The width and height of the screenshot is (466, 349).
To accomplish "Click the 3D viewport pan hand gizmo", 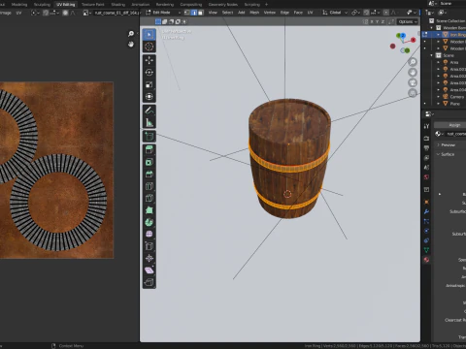I will click(x=413, y=73).
